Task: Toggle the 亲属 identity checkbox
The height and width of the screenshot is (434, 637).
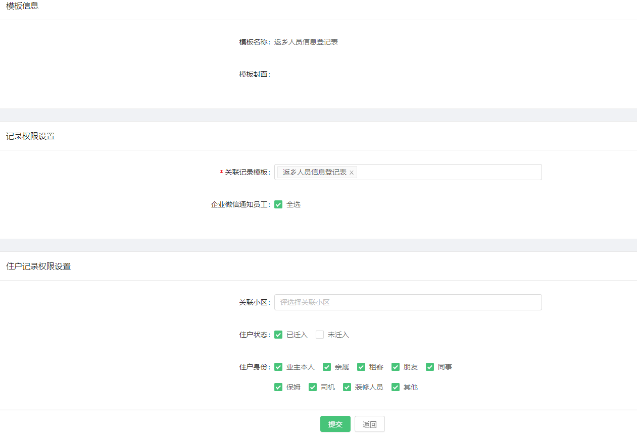Action: pyautogui.click(x=327, y=367)
